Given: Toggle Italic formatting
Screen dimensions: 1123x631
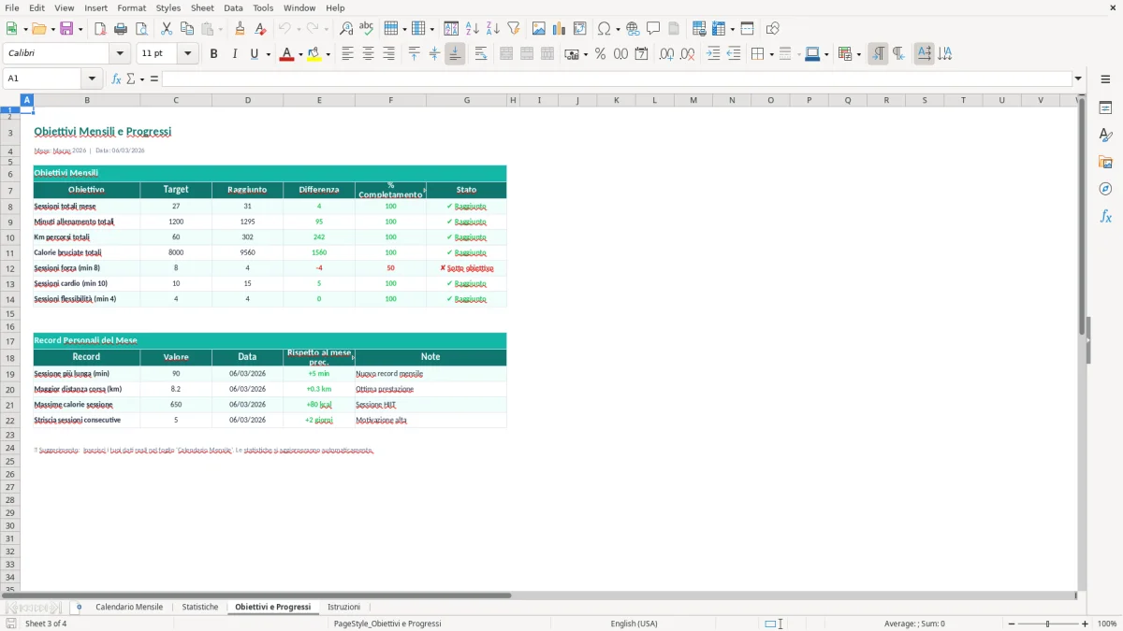Looking at the screenshot, I should pos(234,54).
